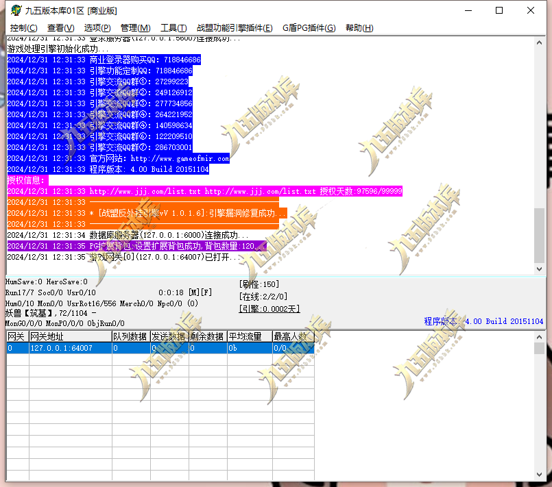The width and height of the screenshot is (552, 487).
Task: Click the MonG0/0/0 MonP0/0/0 status line
Action: click(64, 323)
